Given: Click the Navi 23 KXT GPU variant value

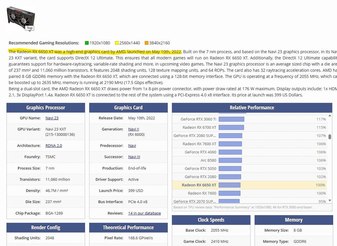Looking at the screenshot, I should click(x=60, y=132).
